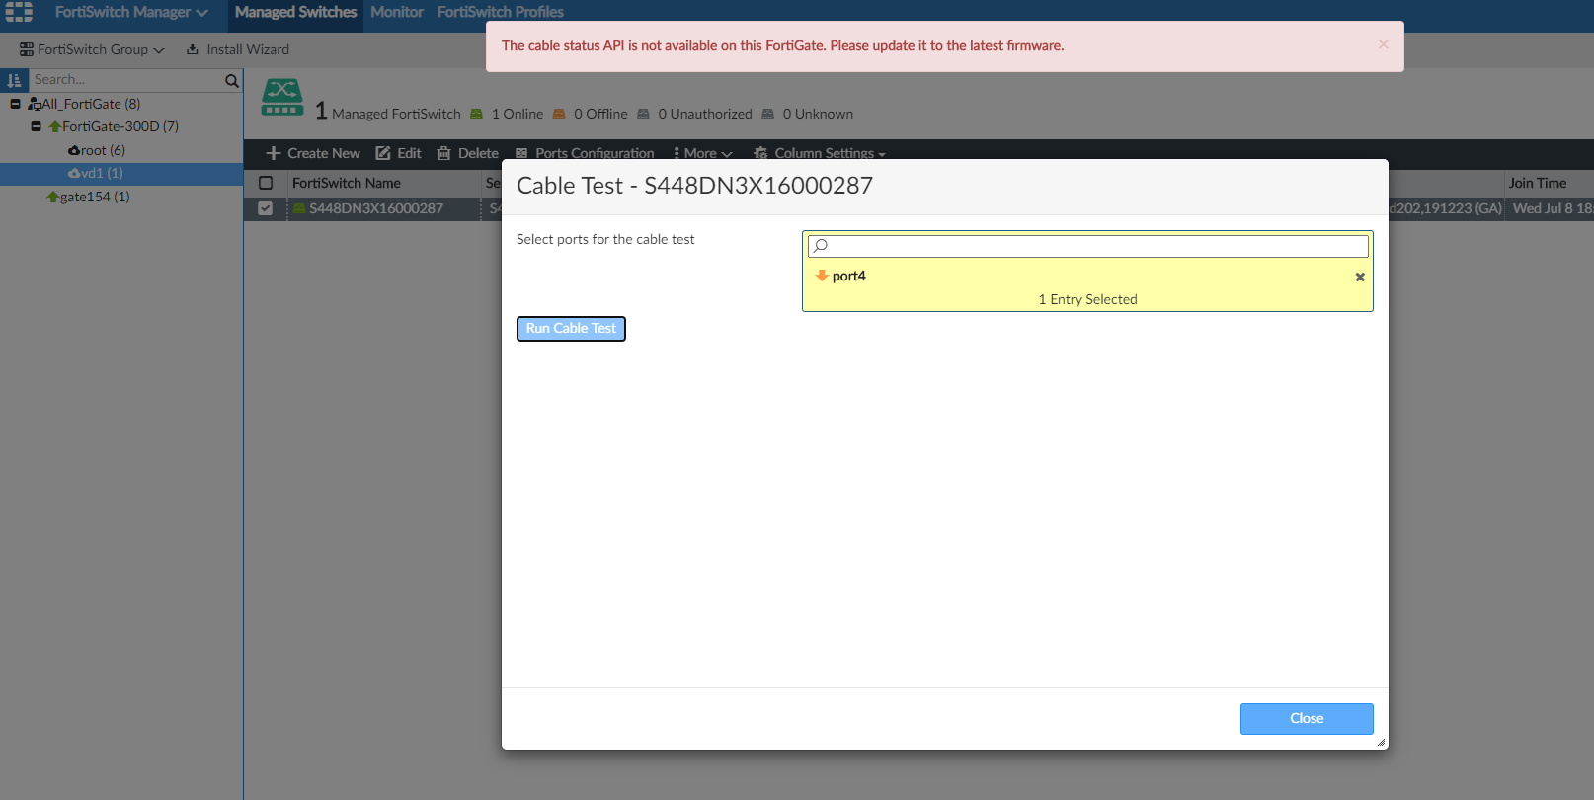Select the gate154 tree item
This screenshot has height=800, width=1594.
pos(95,197)
